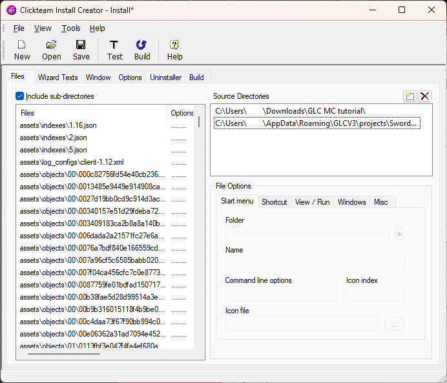447x383 pixels.
Task: Uncheck Include sub-directories checkbox
Action: [x=19, y=96]
